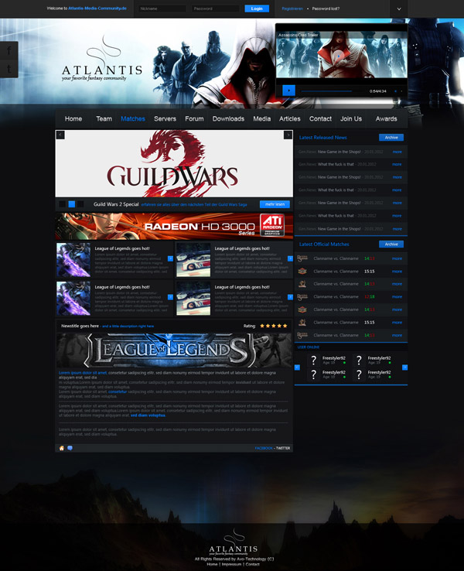Select the blue active slider indicator
The width and height of the screenshot is (464, 571).
[72, 204]
